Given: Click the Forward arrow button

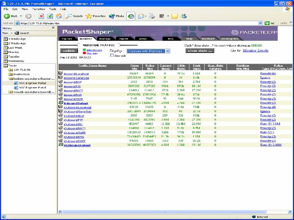Looking at the screenshot, I should tap(28, 16).
